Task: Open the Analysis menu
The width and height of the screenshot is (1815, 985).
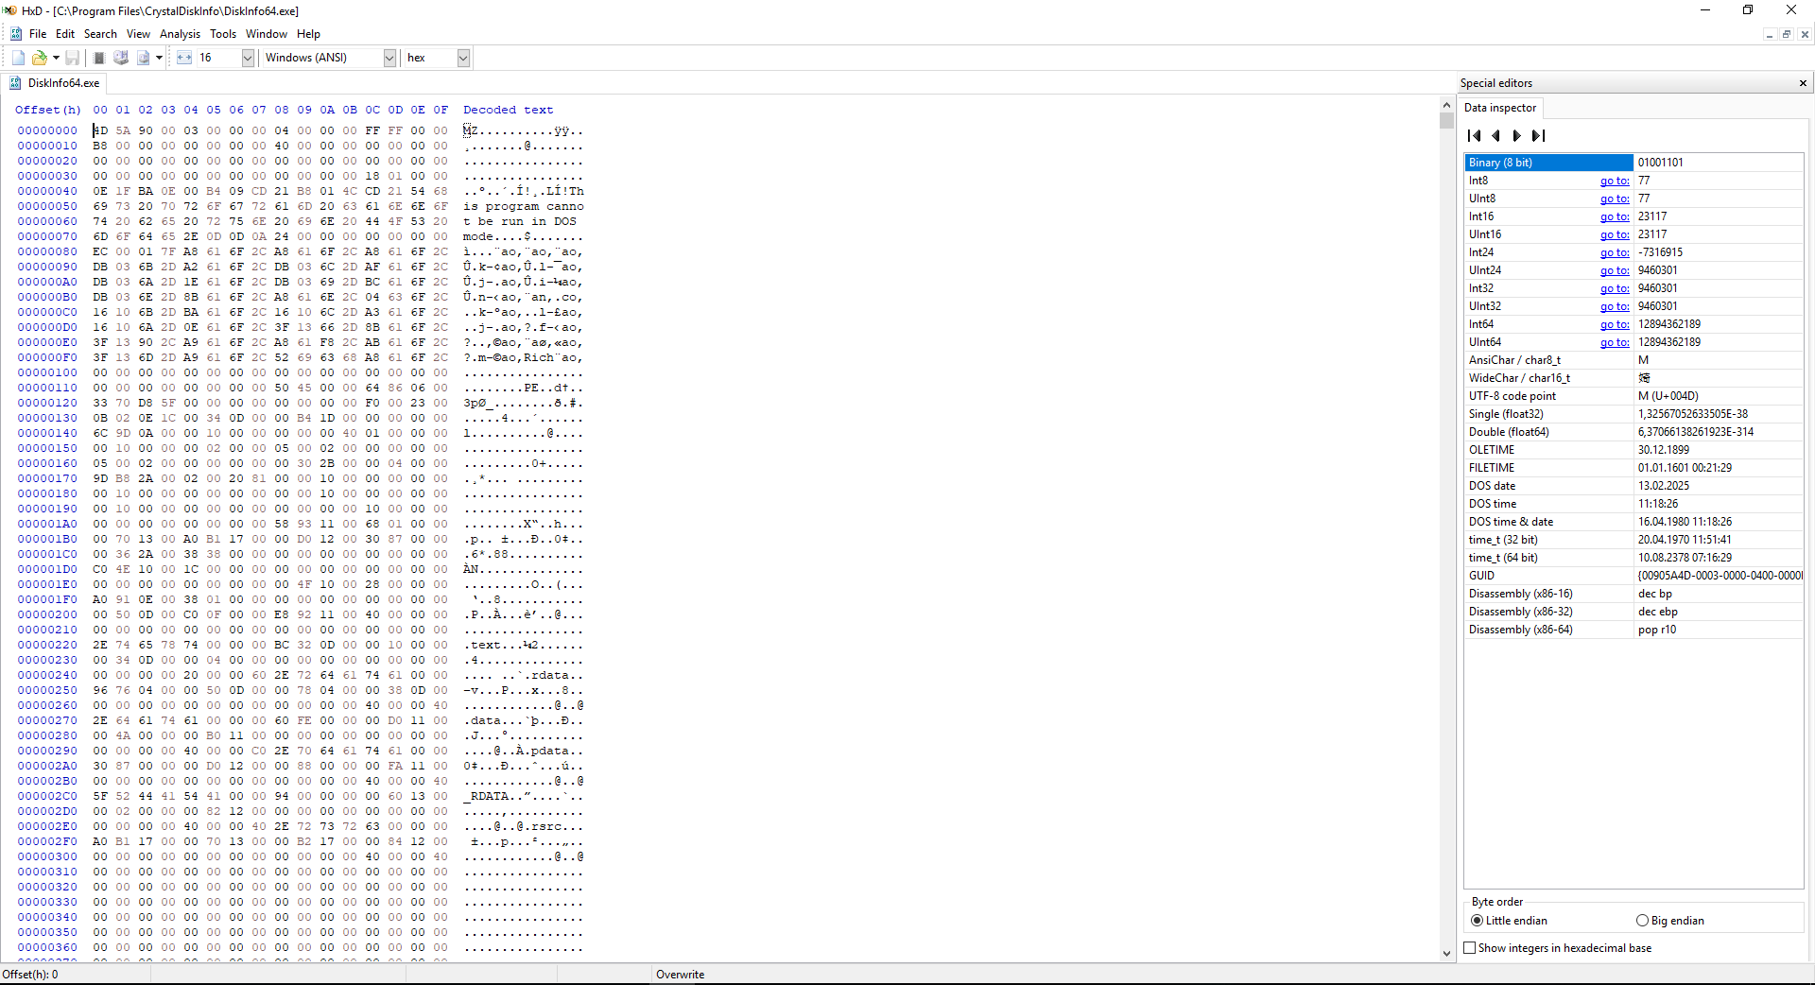Action: coord(180,34)
